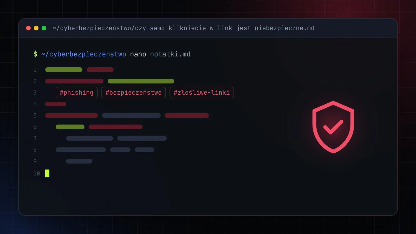Click line number 3

[35, 93]
